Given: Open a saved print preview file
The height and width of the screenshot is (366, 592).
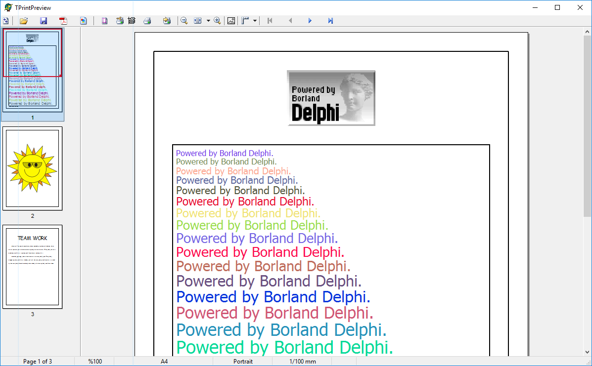Looking at the screenshot, I should (x=23, y=20).
